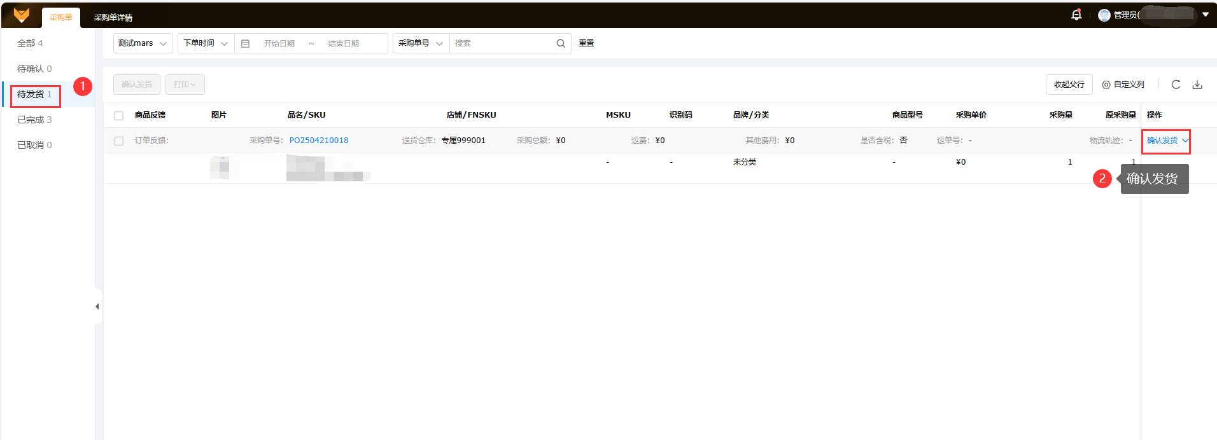
Task: Click the refresh icon in toolbar
Action: click(1176, 85)
